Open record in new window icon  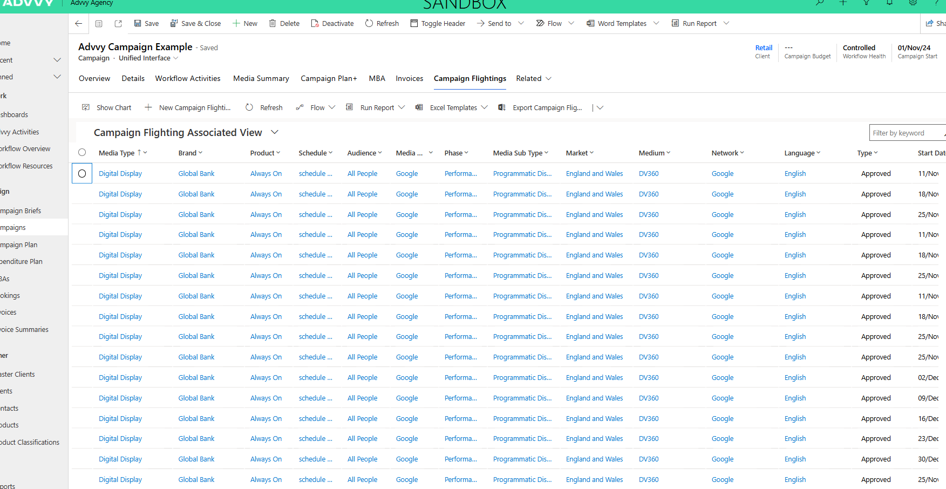[x=118, y=23]
